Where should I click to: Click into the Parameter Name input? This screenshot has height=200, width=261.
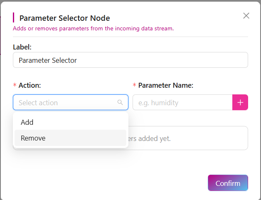tap(182, 102)
